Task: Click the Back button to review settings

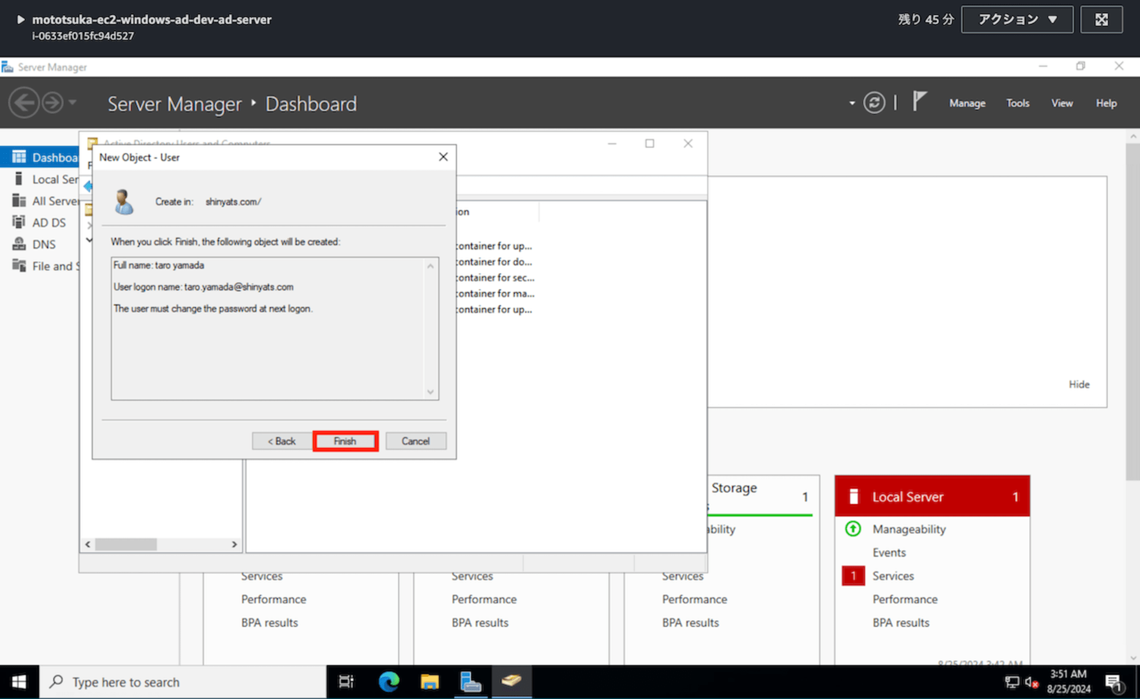Action: point(281,440)
